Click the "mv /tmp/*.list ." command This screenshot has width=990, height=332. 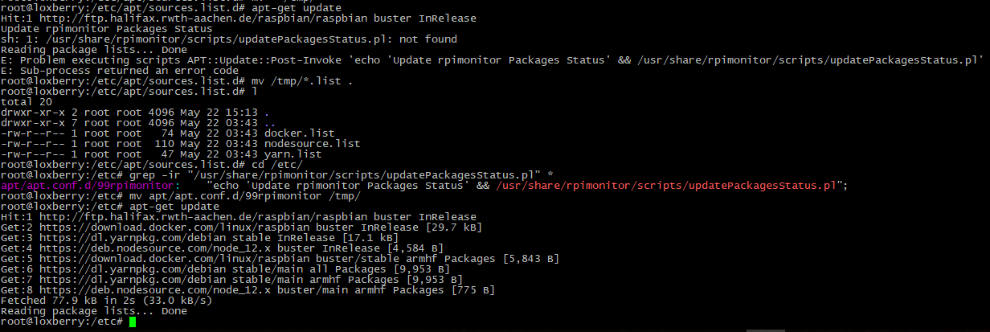coord(302,80)
